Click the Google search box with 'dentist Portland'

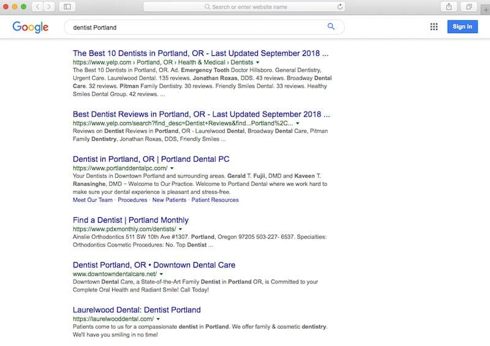196,28
